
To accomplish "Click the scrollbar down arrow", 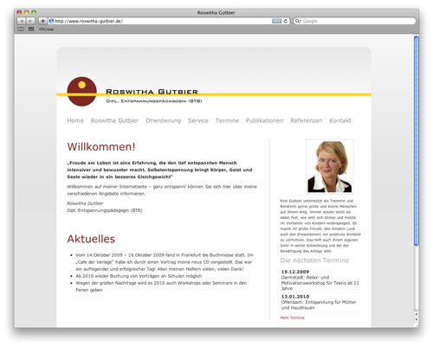I will tap(416, 319).
